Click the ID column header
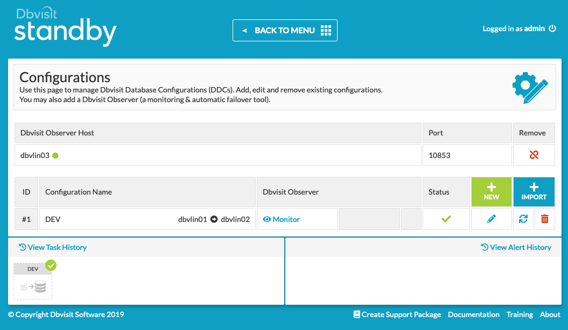Image resolution: width=568 pixels, height=330 pixels. (26, 192)
